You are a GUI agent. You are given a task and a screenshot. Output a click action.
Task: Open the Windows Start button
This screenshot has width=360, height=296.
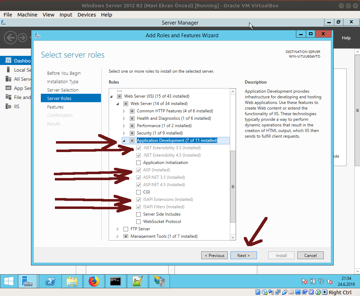[9, 281]
